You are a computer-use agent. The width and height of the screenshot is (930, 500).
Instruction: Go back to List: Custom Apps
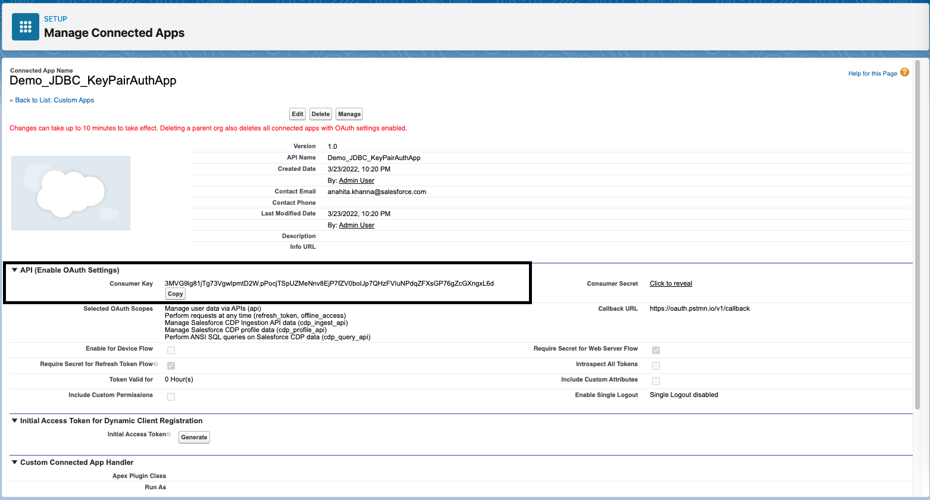point(52,100)
